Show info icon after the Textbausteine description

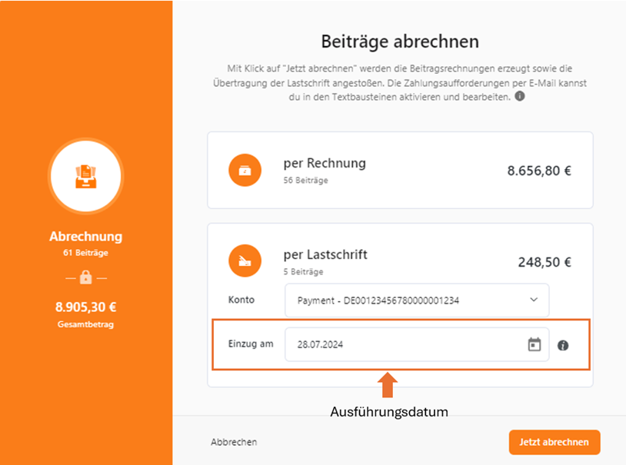click(x=519, y=96)
